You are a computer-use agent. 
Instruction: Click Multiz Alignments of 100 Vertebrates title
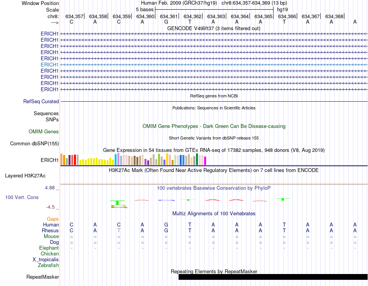[x=214, y=214]
